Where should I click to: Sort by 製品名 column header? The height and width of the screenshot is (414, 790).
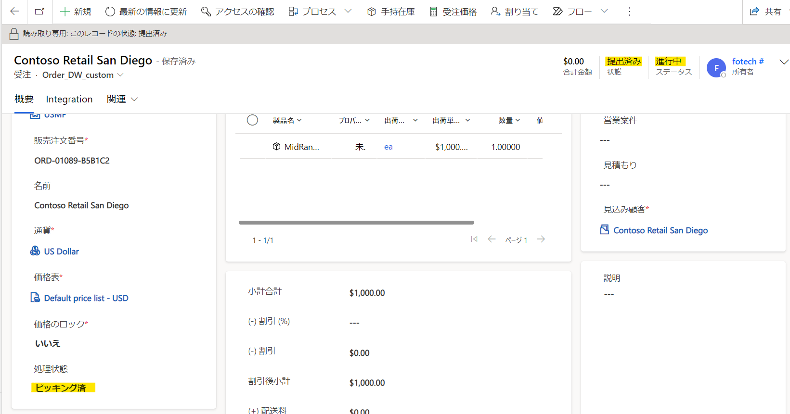click(287, 121)
